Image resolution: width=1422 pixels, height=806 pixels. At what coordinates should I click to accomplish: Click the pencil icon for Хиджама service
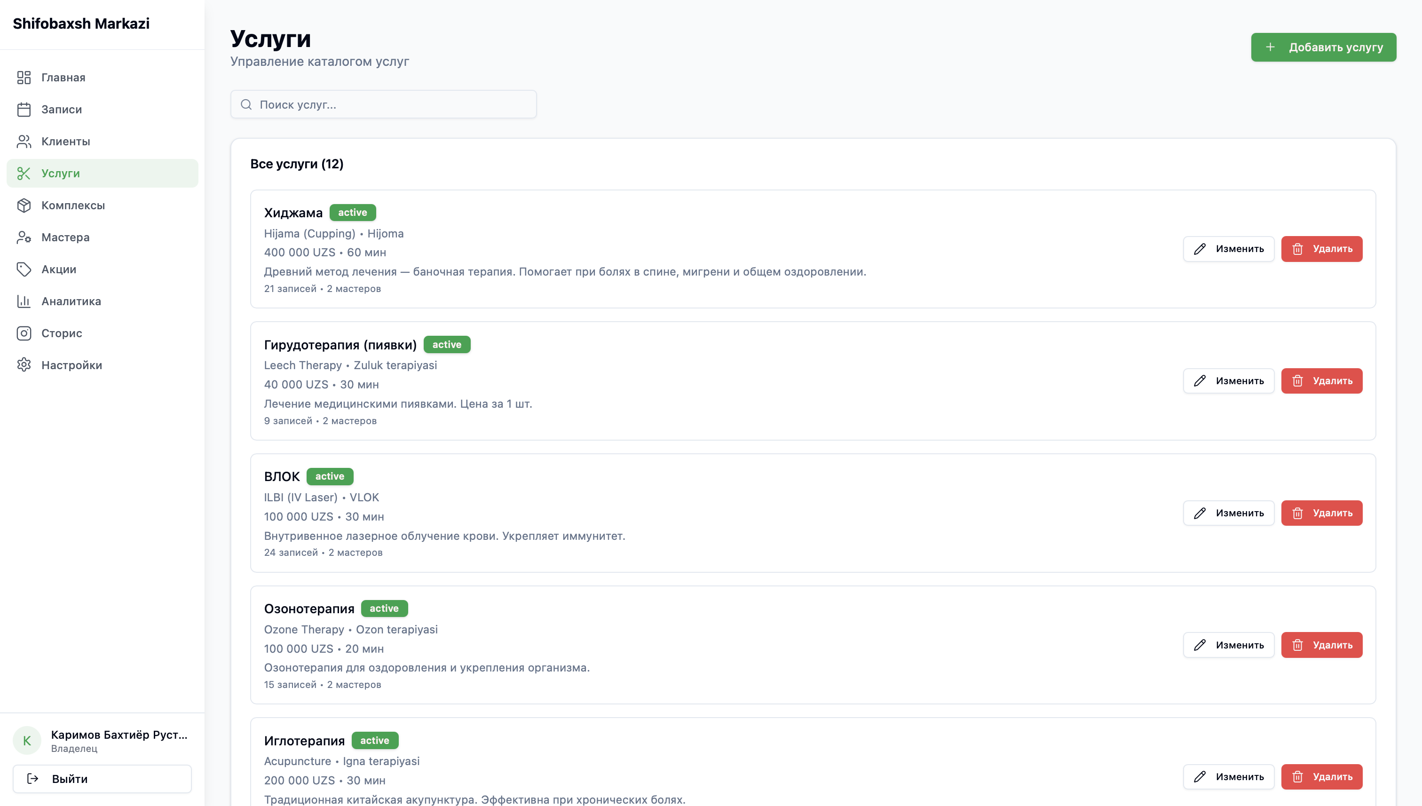[1200, 249]
